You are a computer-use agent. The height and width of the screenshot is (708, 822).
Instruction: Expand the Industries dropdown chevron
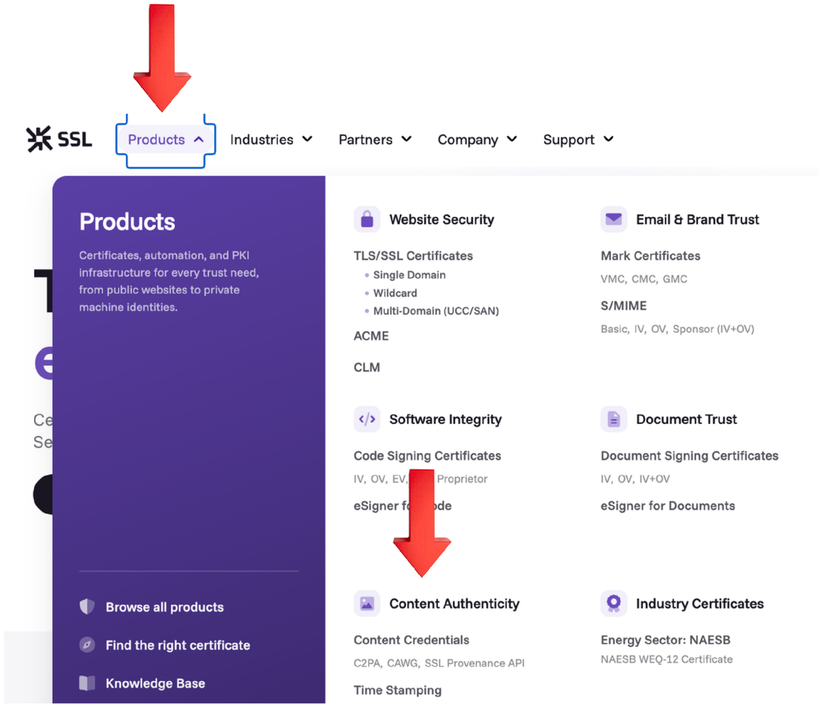pos(307,139)
